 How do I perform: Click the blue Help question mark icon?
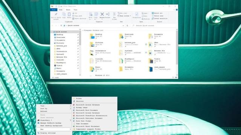[177, 10]
